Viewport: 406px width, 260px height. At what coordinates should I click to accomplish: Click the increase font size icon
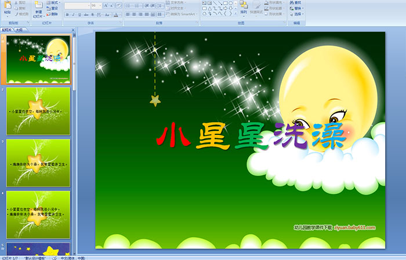[106, 5]
